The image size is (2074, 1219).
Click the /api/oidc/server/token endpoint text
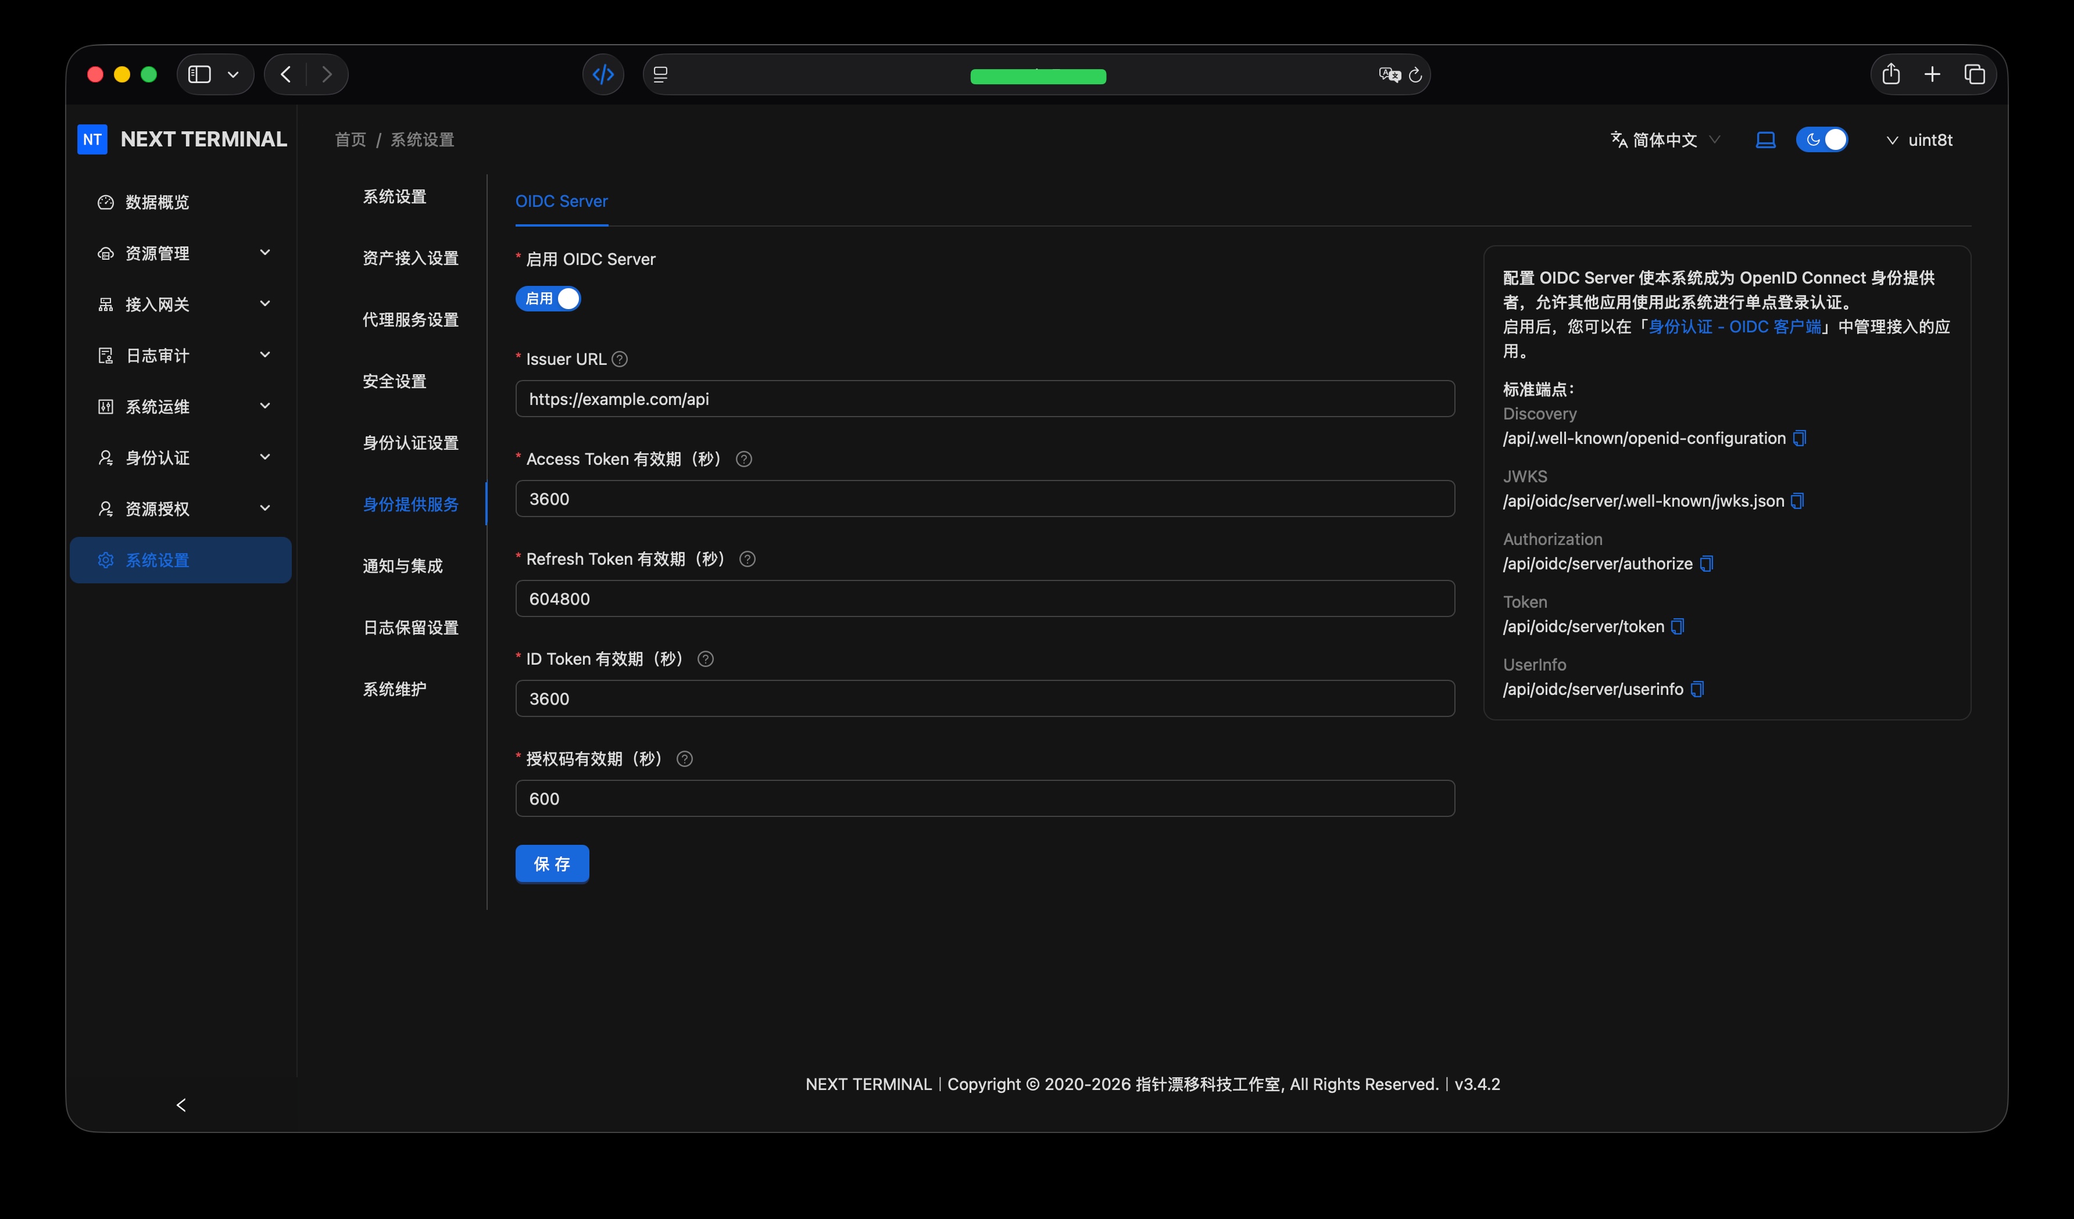[x=1583, y=627]
